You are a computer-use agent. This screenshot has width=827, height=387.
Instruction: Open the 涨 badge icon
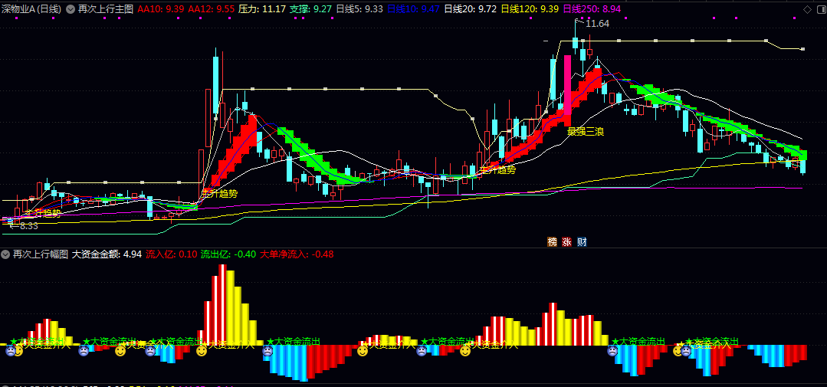point(567,242)
